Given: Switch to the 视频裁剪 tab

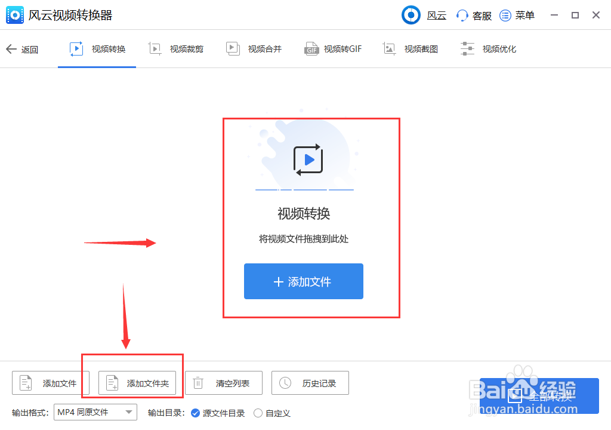Looking at the screenshot, I should [176, 49].
